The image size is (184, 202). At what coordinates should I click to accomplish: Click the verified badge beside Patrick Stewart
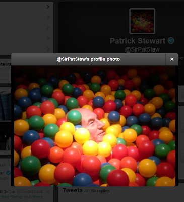pos(171,41)
